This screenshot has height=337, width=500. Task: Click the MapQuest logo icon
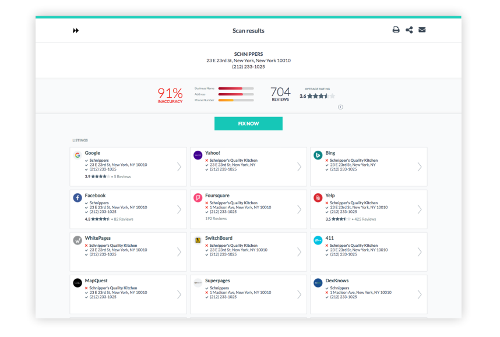coord(78,282)
